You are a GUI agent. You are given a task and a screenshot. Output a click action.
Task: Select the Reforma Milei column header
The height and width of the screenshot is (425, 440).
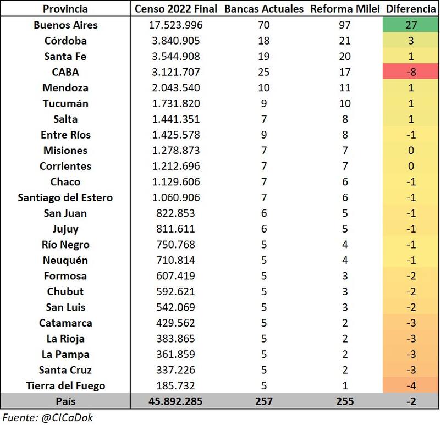[x=344, y=9]
